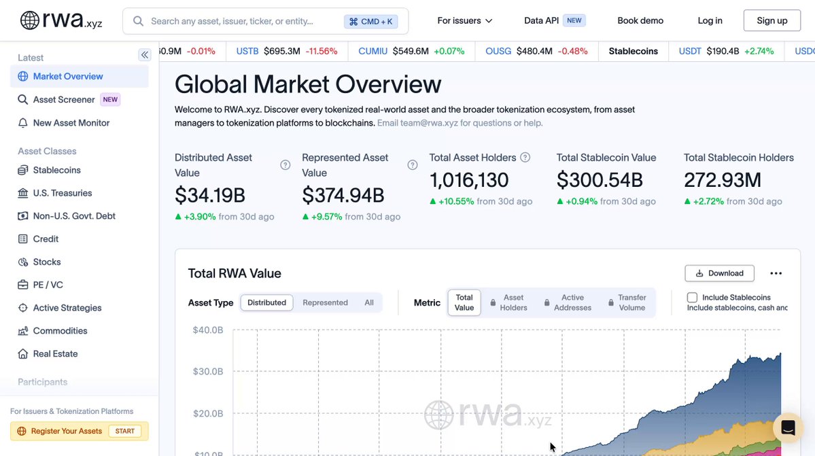The image size is (815, 456).
Task: Open help for Represented Asset Value
Action: click(413, 165)
